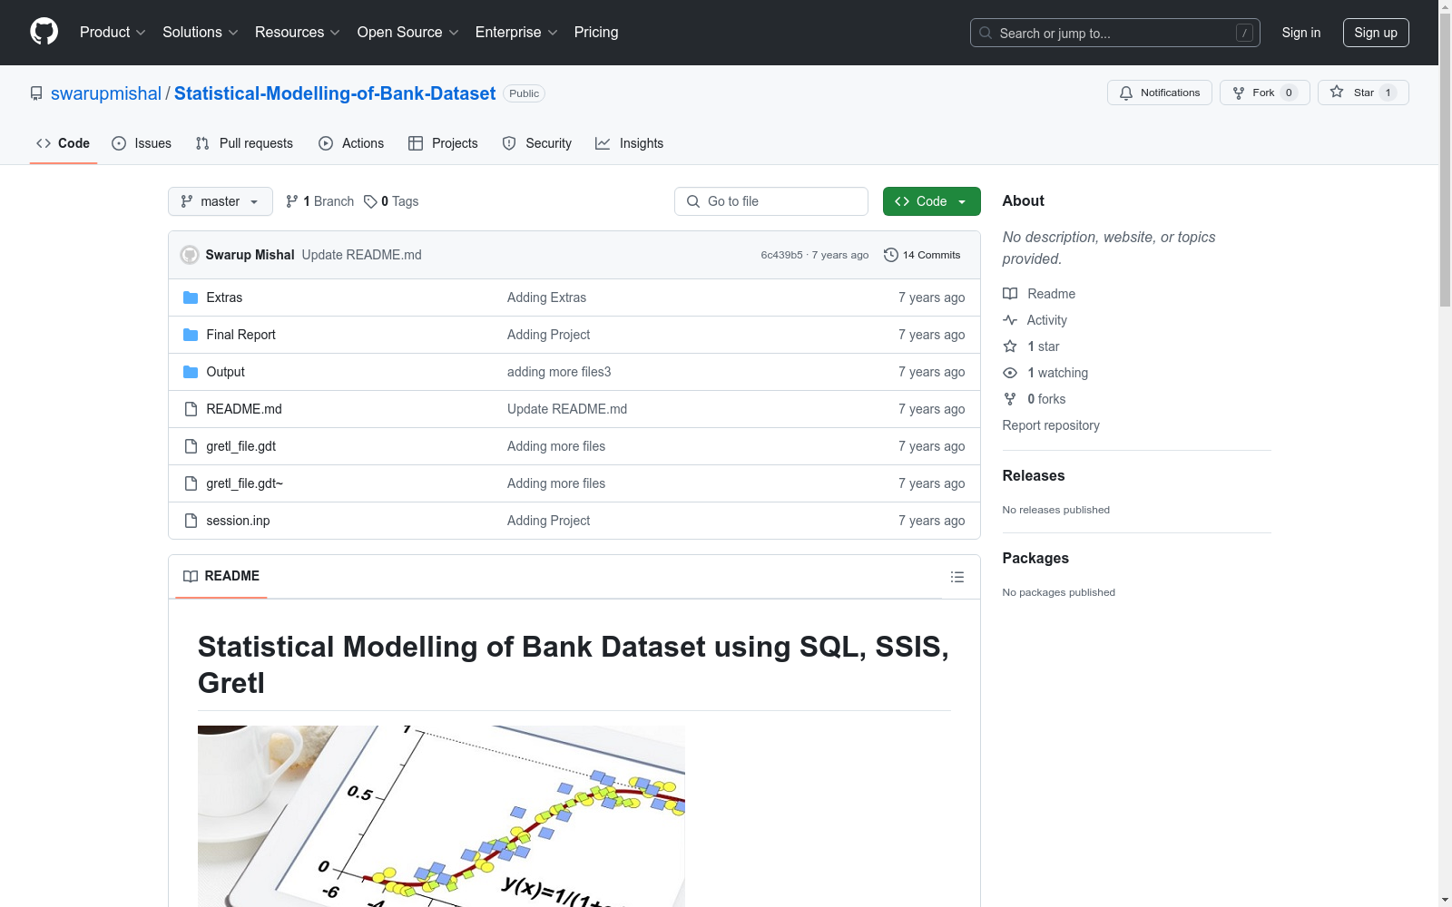Click the Activity pulse icon
1452x907 pixels.
click(x=1010, y=320)
